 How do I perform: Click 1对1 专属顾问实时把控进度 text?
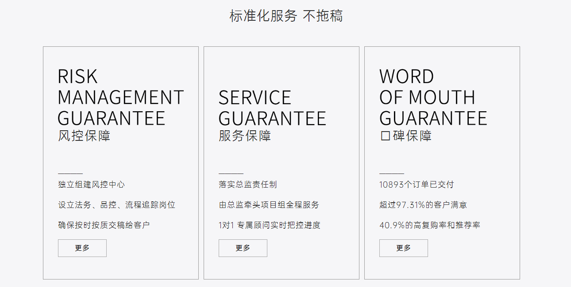[x=270, y=225]
